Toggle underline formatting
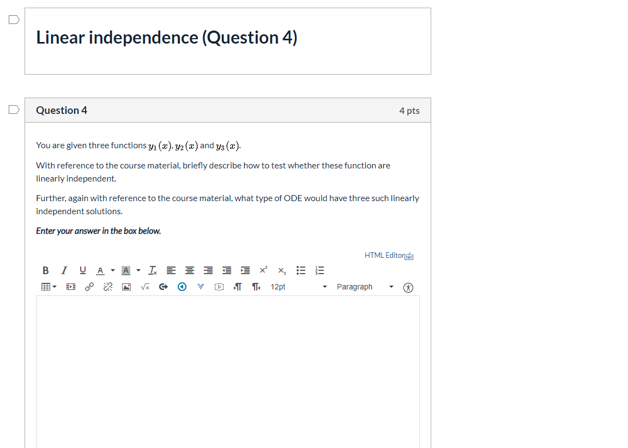This screenshot has width=628, height=448. coord(82,270)
